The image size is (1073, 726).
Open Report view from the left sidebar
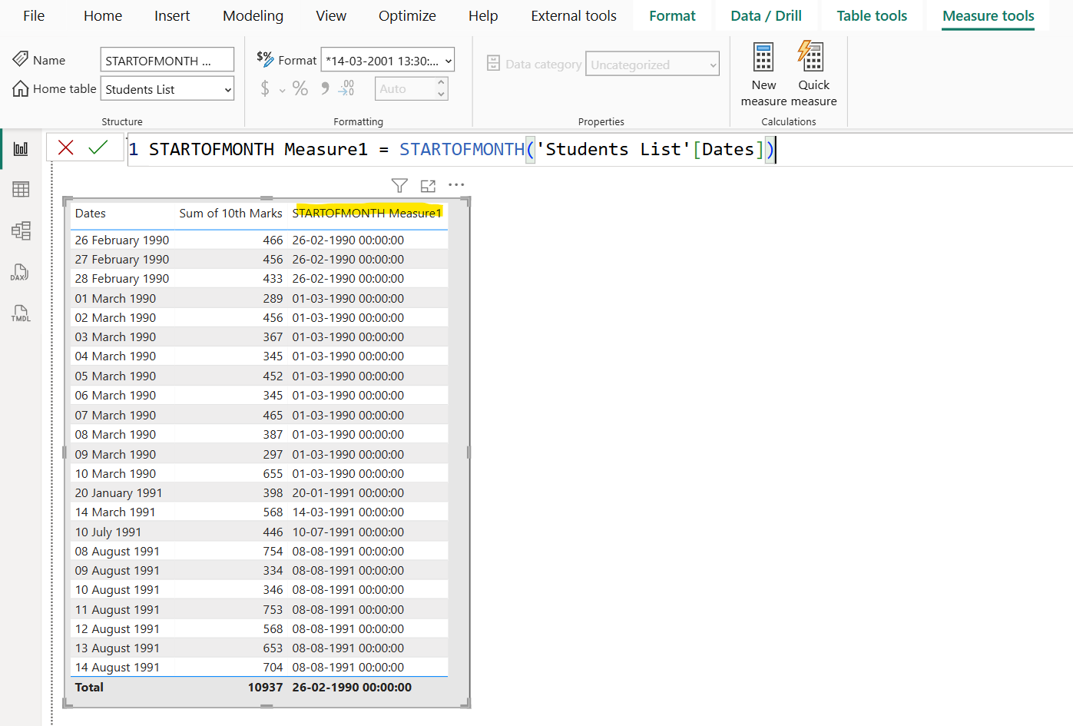[20, 148]
